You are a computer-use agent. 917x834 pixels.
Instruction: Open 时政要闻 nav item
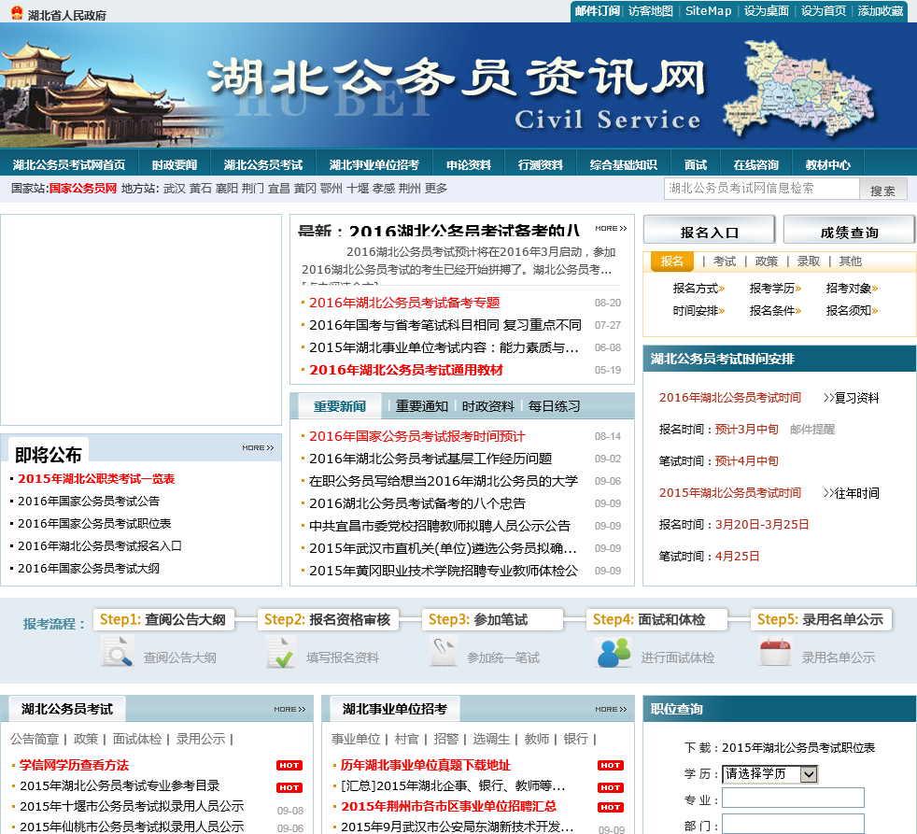pyautogui.click(x=175, y=165)
